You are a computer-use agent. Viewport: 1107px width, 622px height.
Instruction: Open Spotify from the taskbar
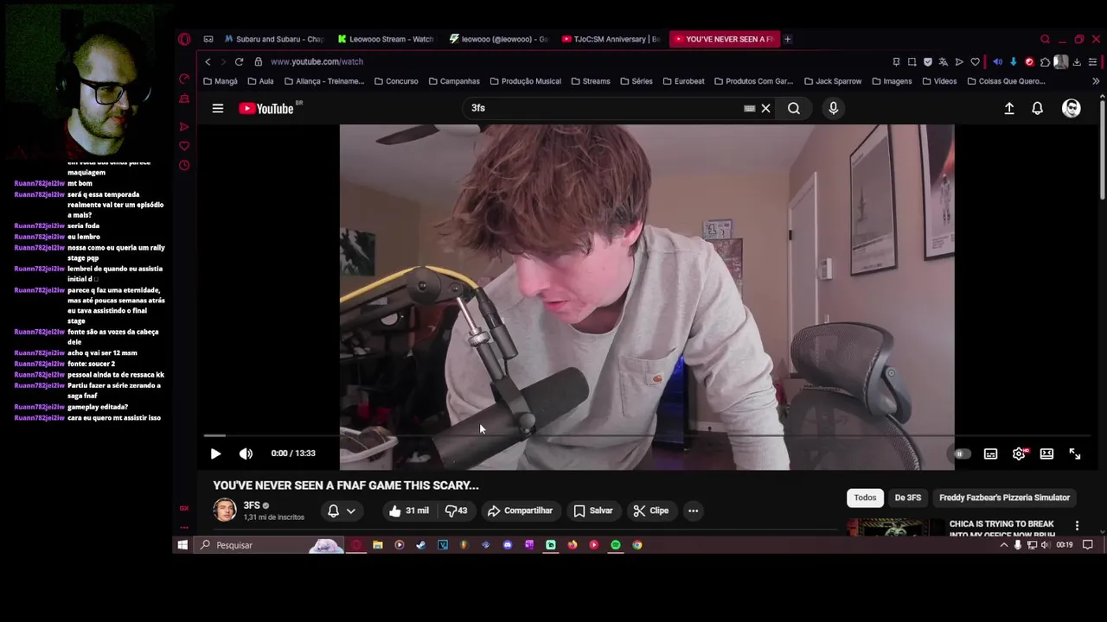615,545
